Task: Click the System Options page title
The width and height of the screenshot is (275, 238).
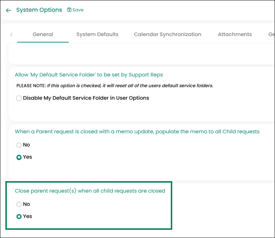Action: [x=39, y=10]
